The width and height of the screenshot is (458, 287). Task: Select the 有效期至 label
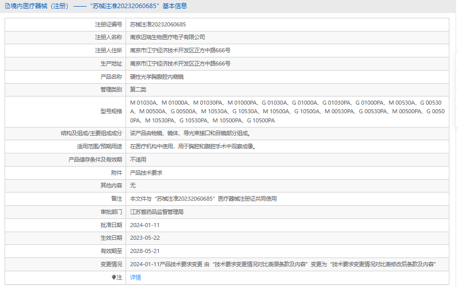(x=111, y=251)
